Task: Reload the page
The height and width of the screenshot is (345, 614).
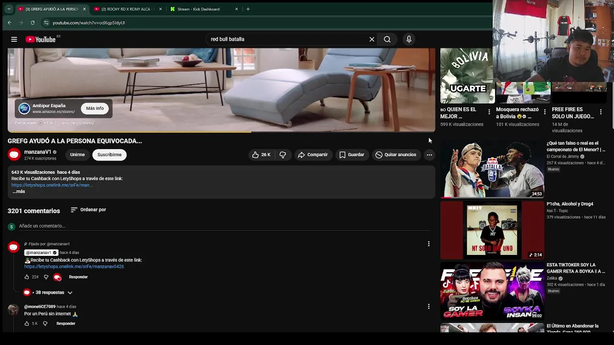Action: 33,23
